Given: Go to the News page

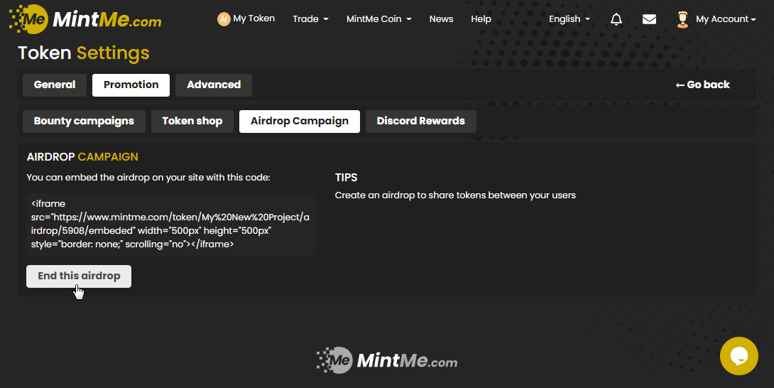Looking at the screenshot, I should (x=441, y=19).
